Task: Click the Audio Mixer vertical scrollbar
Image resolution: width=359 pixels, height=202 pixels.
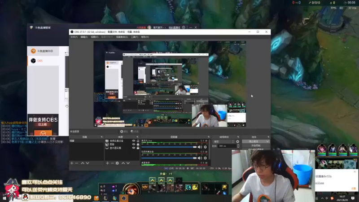Action: pos(209,149)
